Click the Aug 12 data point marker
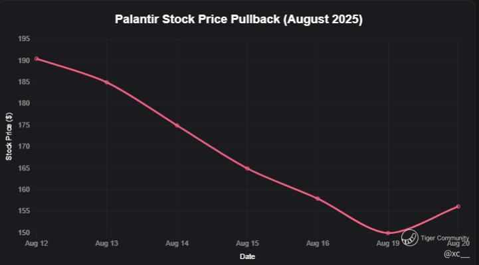Image resolution: width=479 pixels, height=265 pixels. 36,59
